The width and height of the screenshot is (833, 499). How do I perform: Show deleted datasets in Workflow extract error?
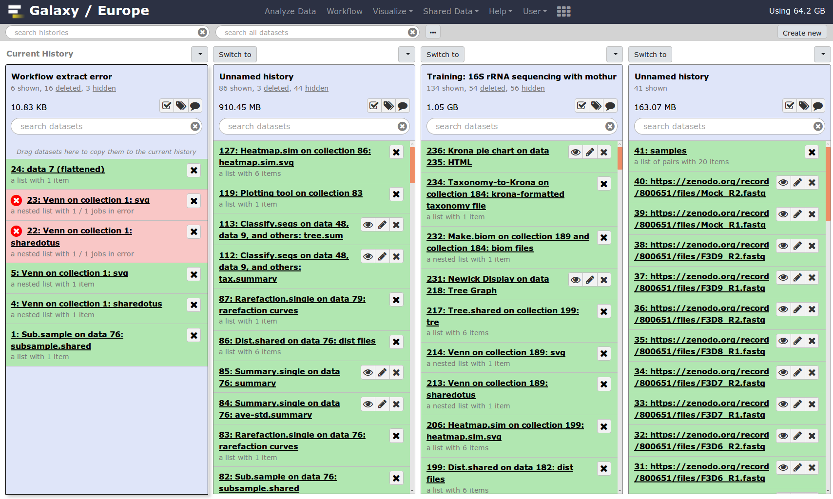tap(68, 88)
